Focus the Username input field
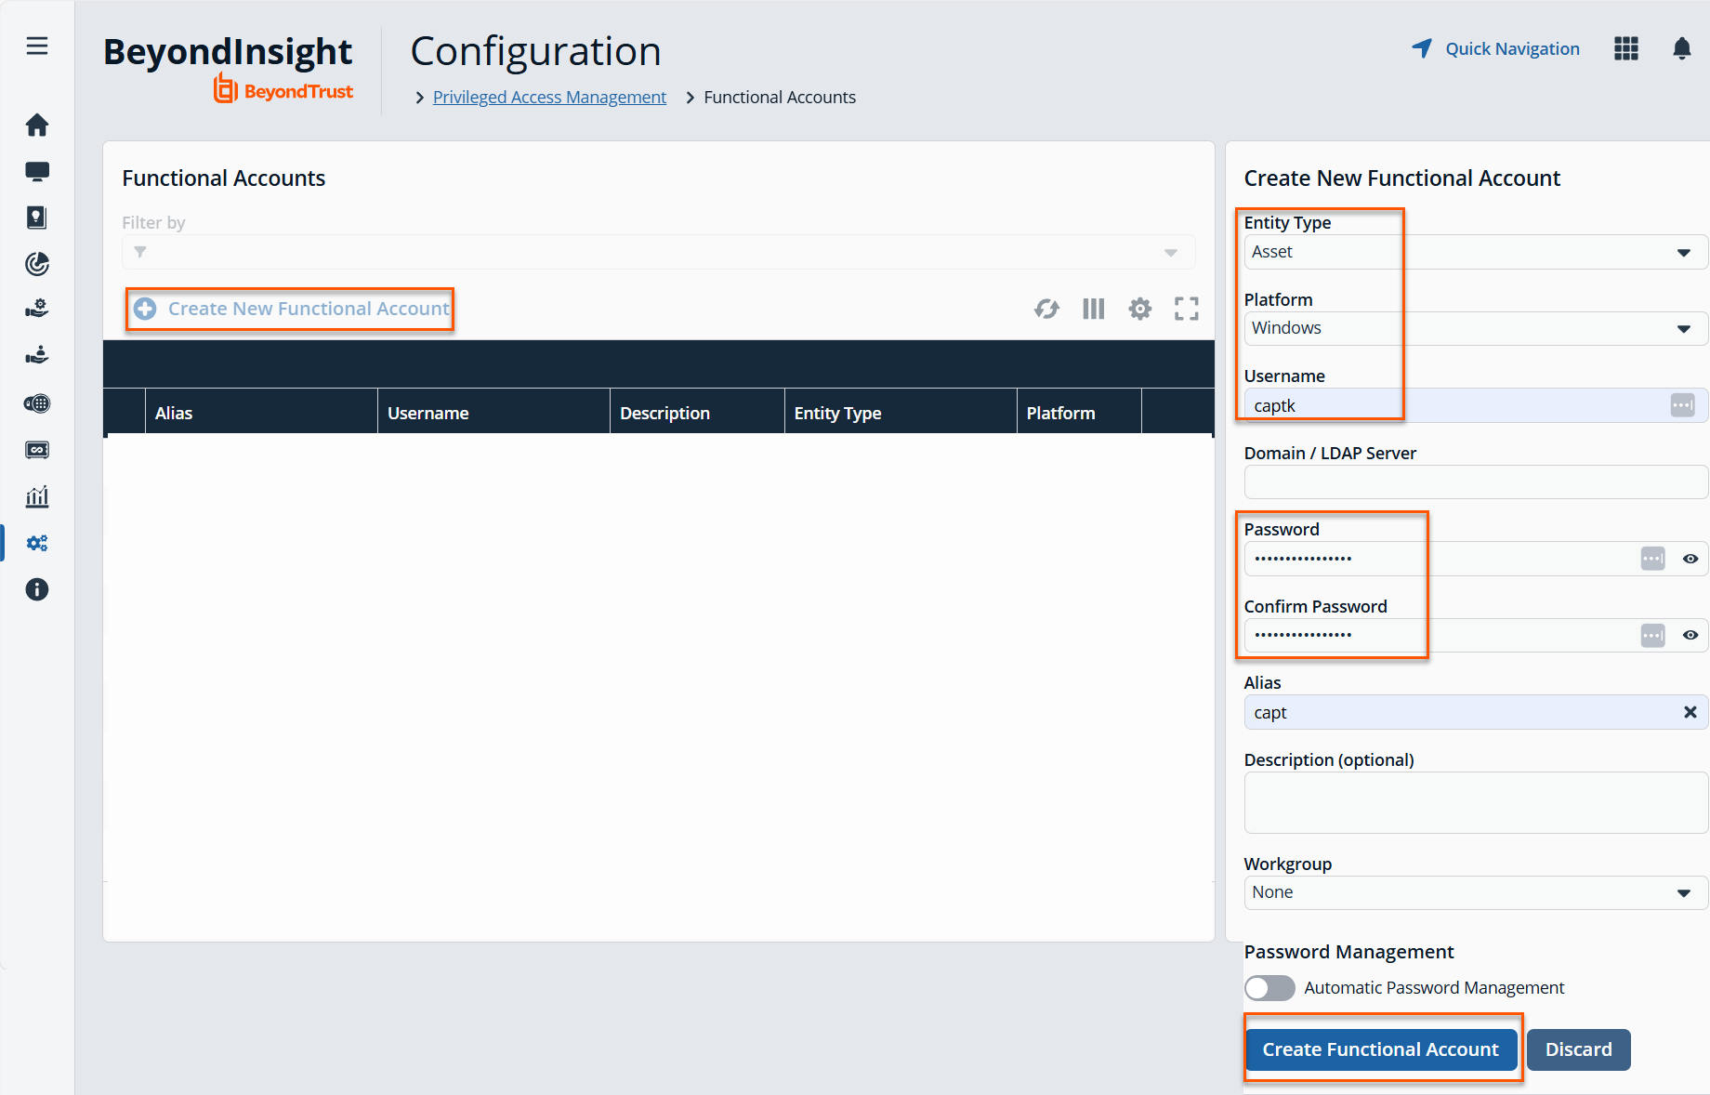The width and height of the screenshot is (1710, 1095). click(x=1476, y=405)
